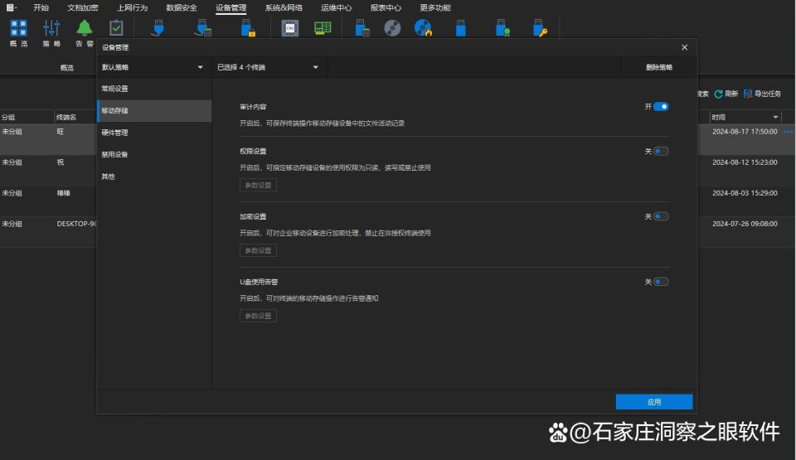
Task: Click the 删除策略 button
Action: pos(659,67)
